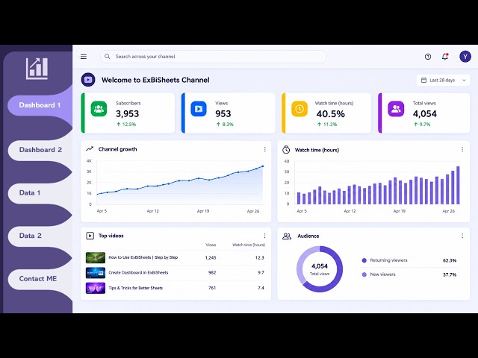This screenshot has width=478, height=358.
Task: Open Tips & Tricks video thumbnail
Action: point(96,288)
